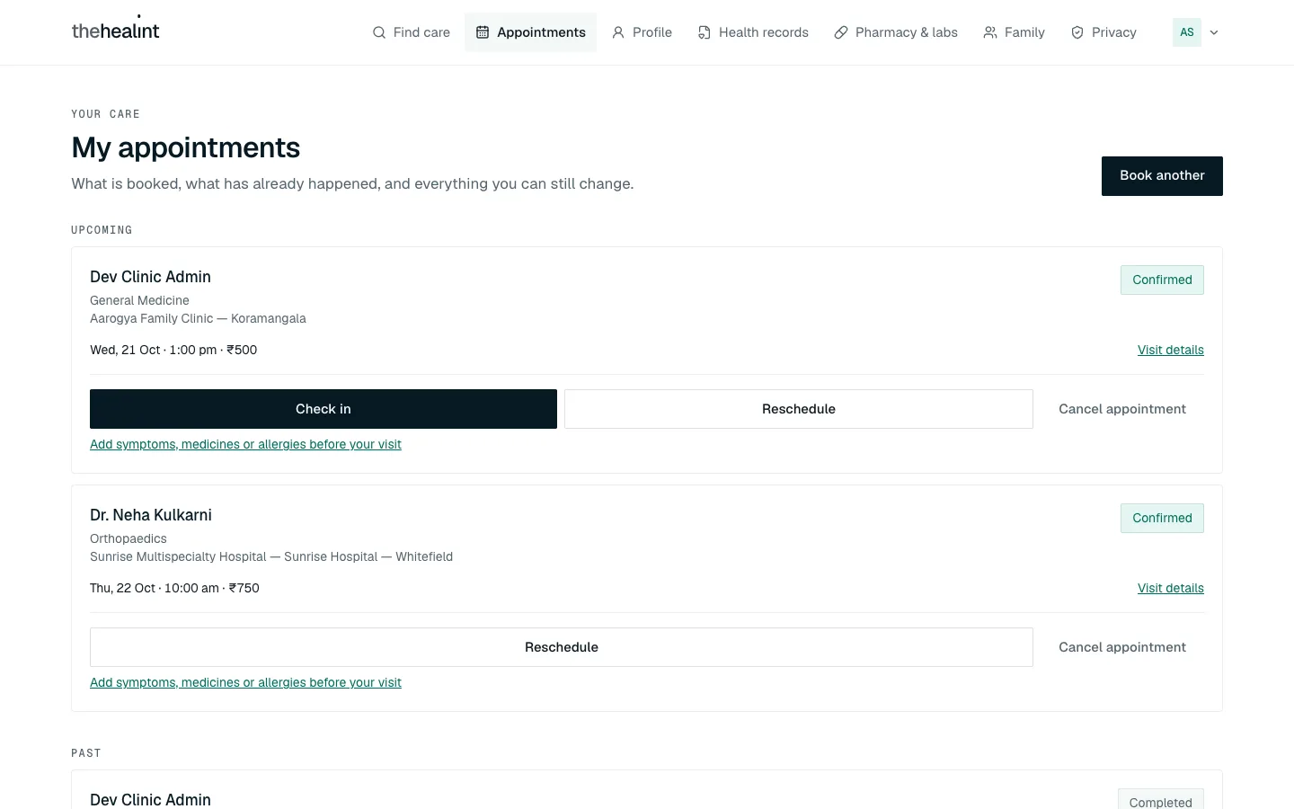Click the Confirmed badge on Dr. Neha Kulkarni
The height and width of the screenshot is (809, 1294).
pyautogui.click(x=1162, y=519)
